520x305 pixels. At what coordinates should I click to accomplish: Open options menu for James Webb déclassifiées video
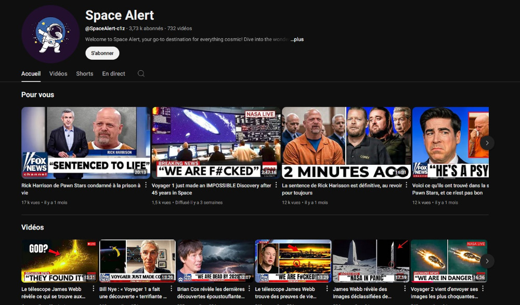coord(405,289)
